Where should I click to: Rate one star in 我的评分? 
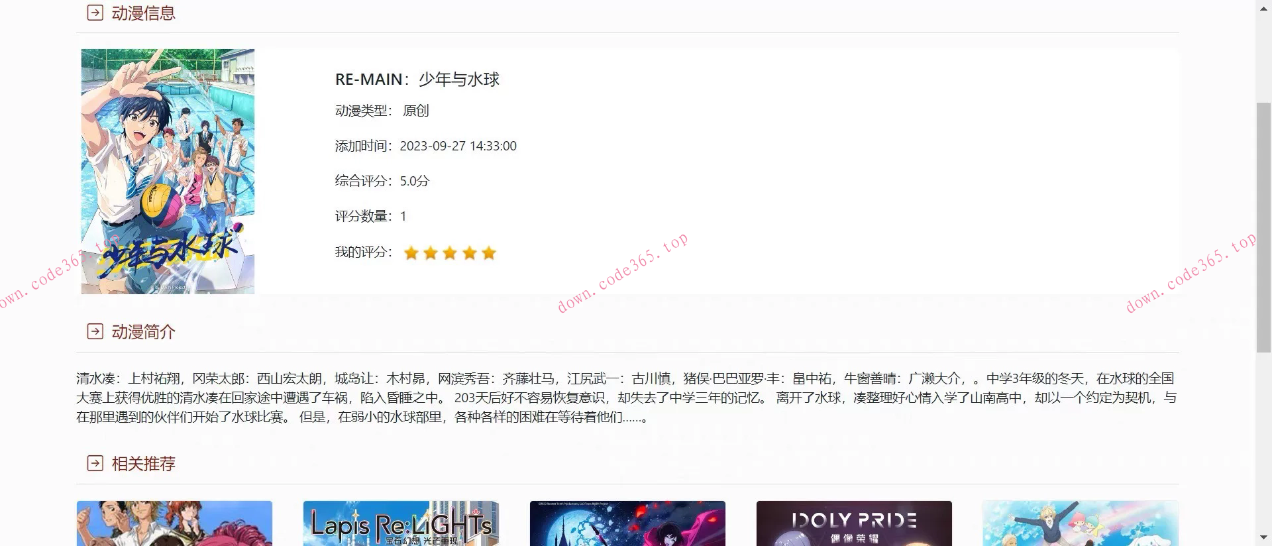coord(411,252)
